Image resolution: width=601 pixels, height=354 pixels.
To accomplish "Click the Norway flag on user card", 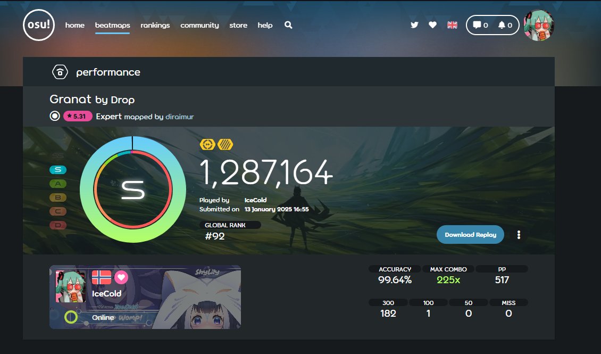I will (102, 277).
